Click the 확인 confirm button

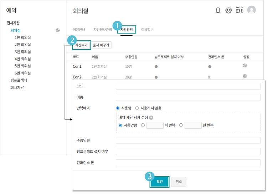[159, 182]
